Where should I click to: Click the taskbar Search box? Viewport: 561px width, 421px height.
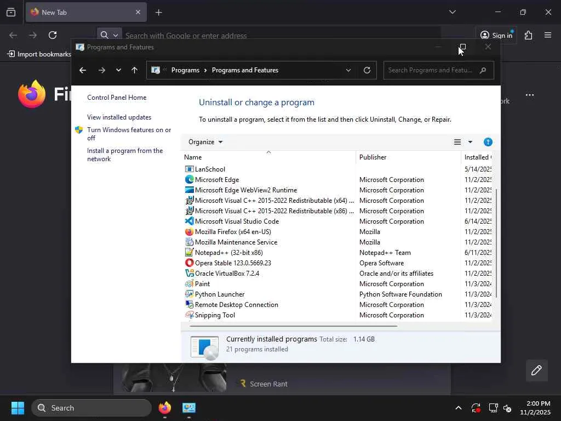91,408
